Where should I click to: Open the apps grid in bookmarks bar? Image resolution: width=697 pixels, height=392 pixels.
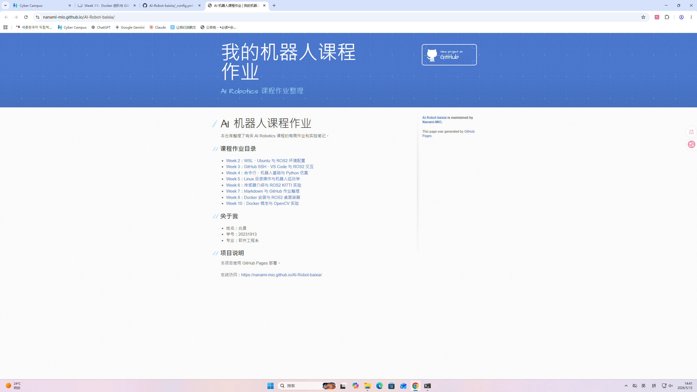pos(5,27)
